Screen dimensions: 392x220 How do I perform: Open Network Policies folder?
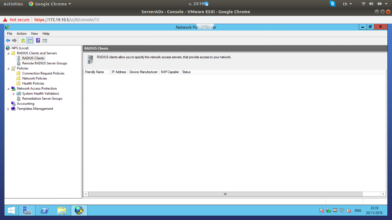(x=35, y=78)
